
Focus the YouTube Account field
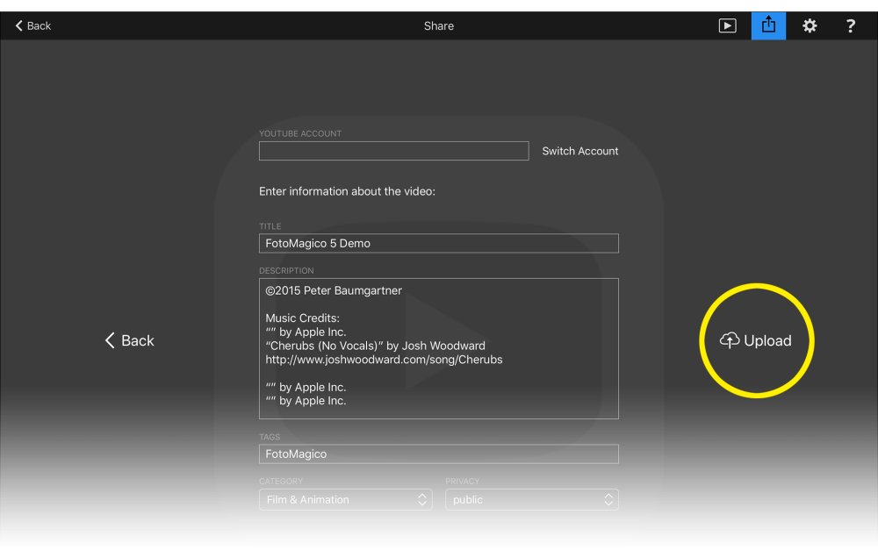pos(393,151)
